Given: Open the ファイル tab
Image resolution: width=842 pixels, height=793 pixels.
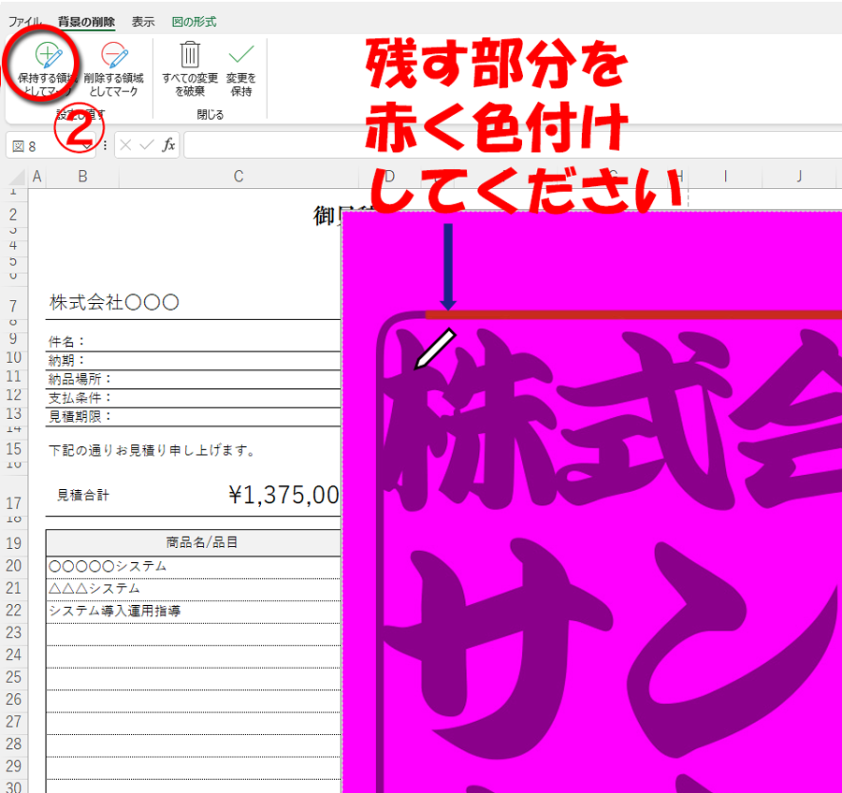Looking at the screenshot, I should tap(26, 21).
